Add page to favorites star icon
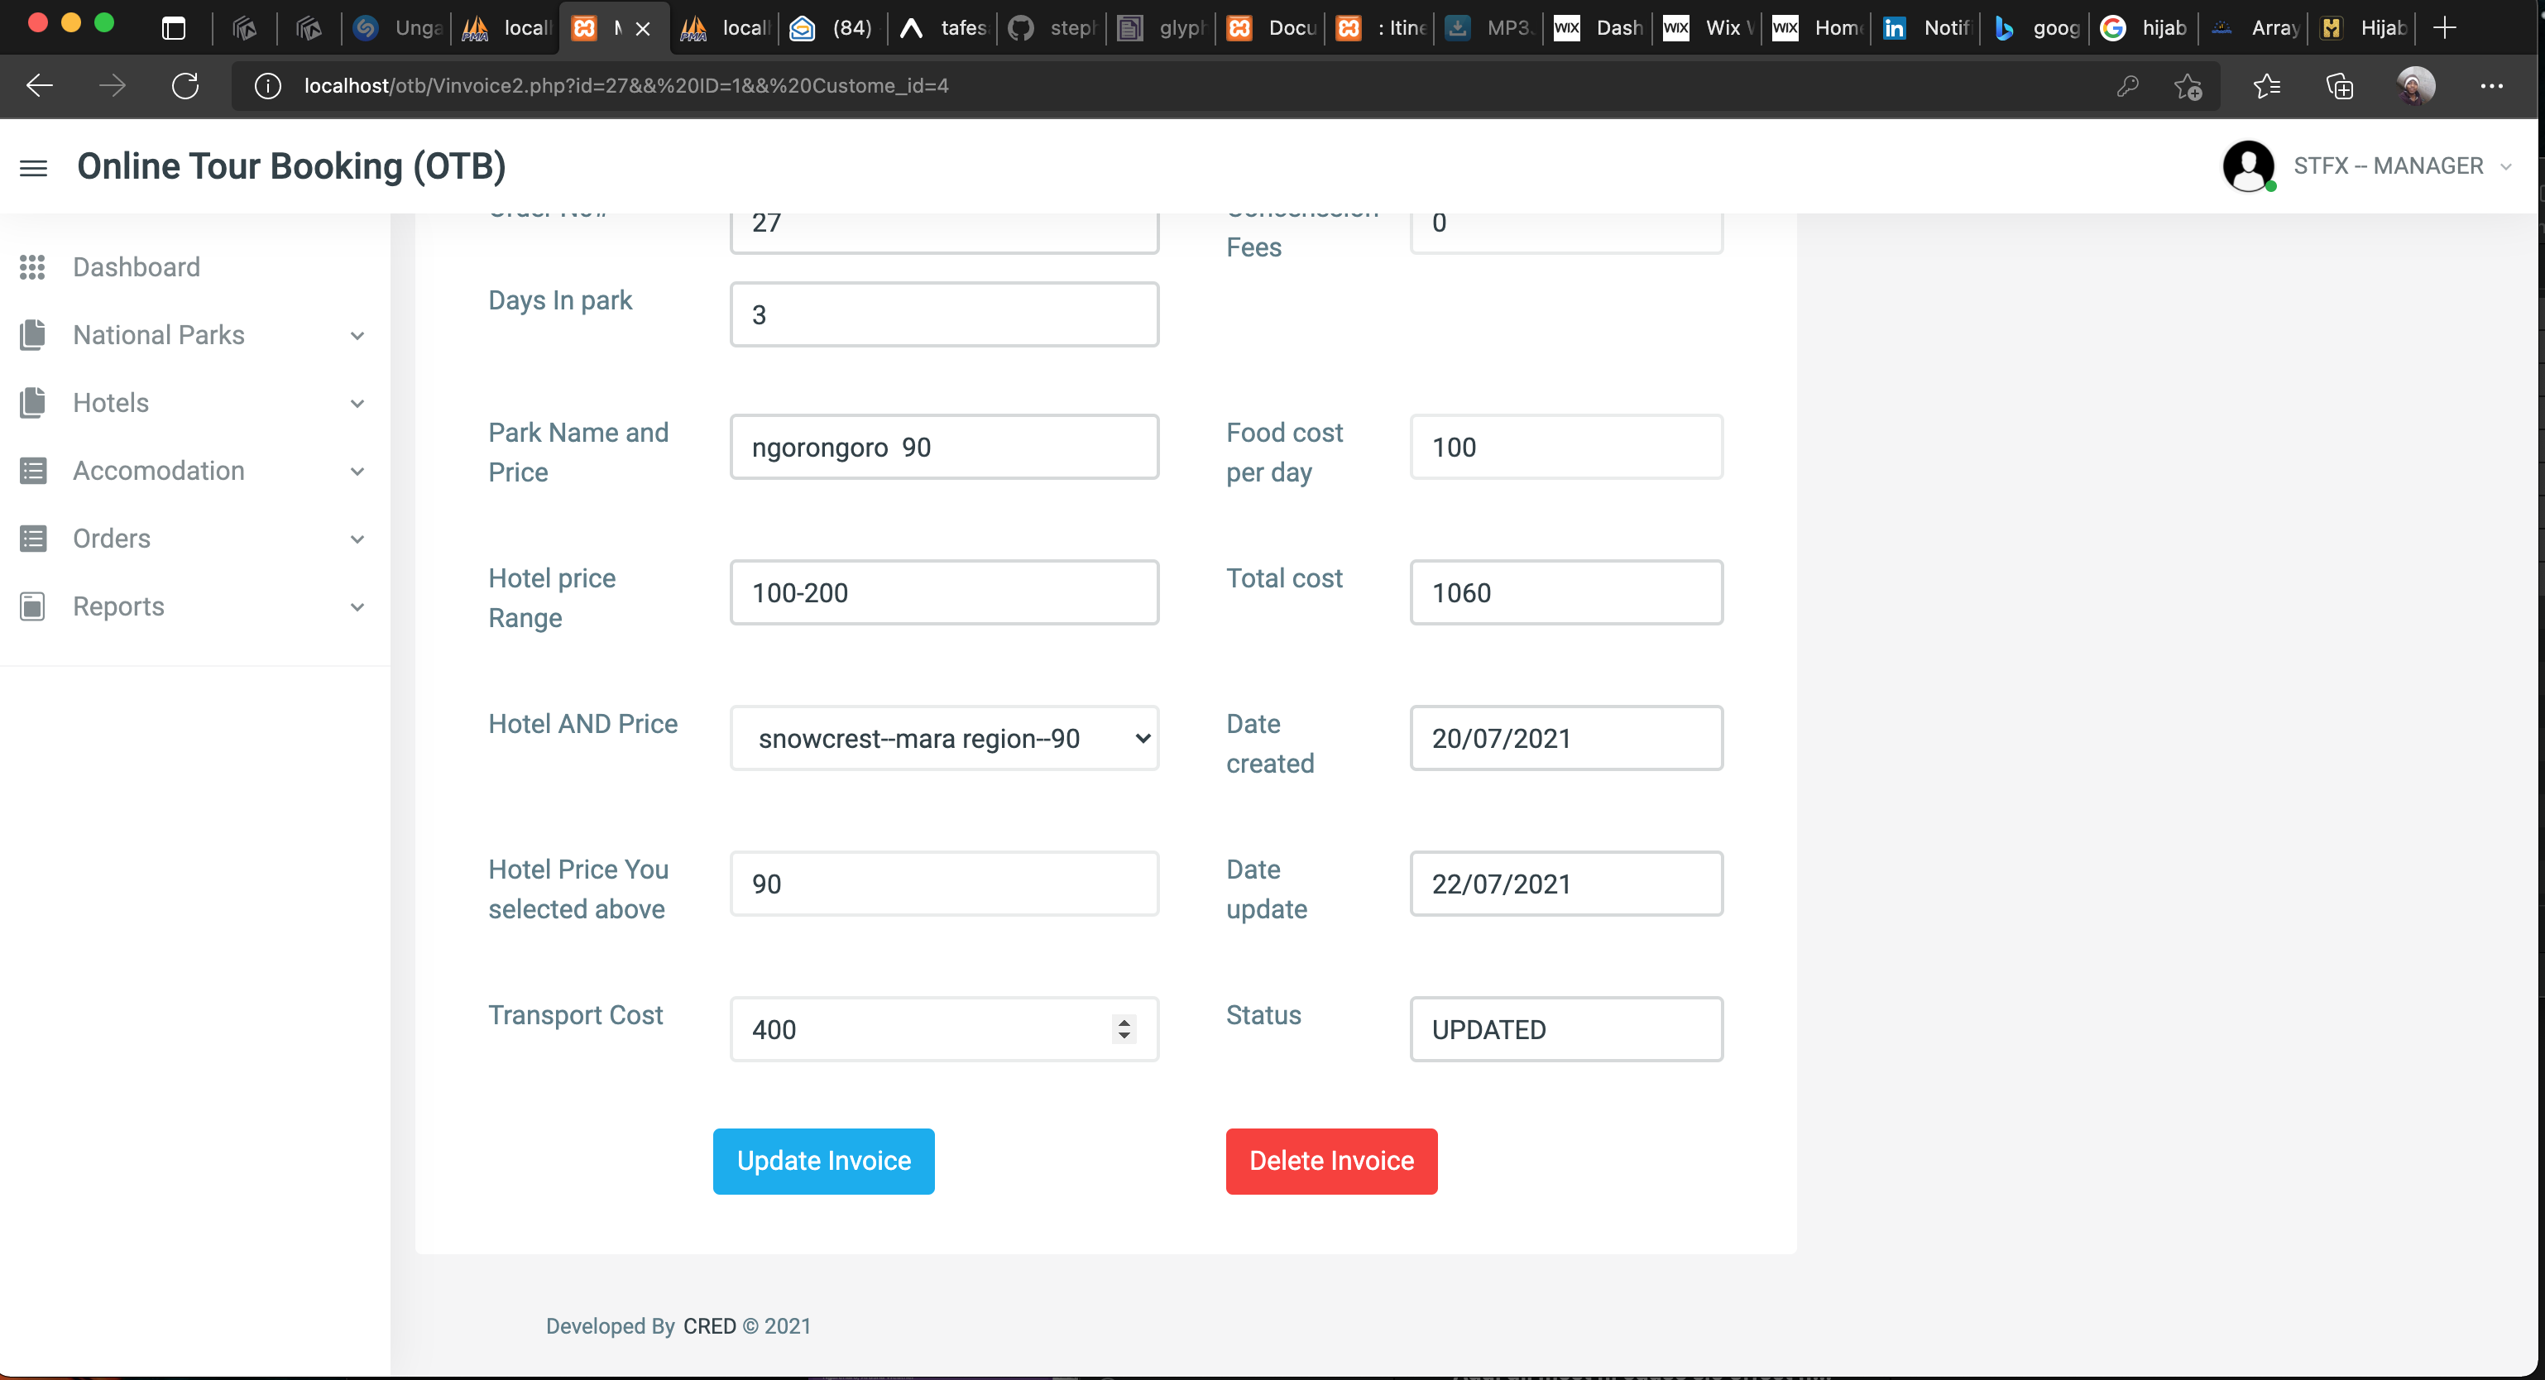This screenshot has width=2545, height=1380. point(2188,86)
